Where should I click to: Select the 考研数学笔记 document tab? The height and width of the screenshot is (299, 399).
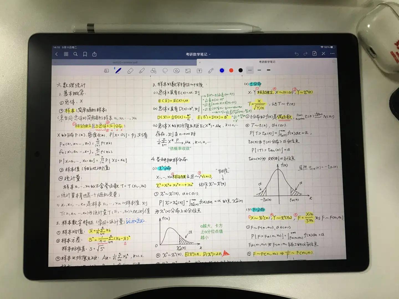click(x=267, y=62)
